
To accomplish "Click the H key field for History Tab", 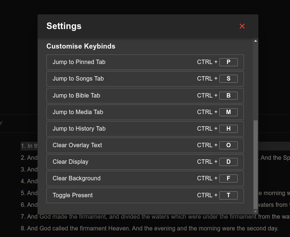I will 228,129.
